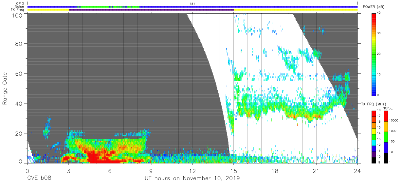Click the 'TX Freq' row label
The image size is (402, 185).
tap(18, 10)
